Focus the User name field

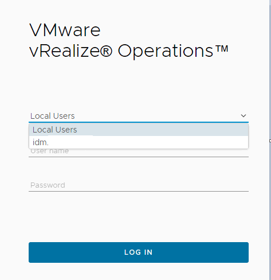(139, 153)
